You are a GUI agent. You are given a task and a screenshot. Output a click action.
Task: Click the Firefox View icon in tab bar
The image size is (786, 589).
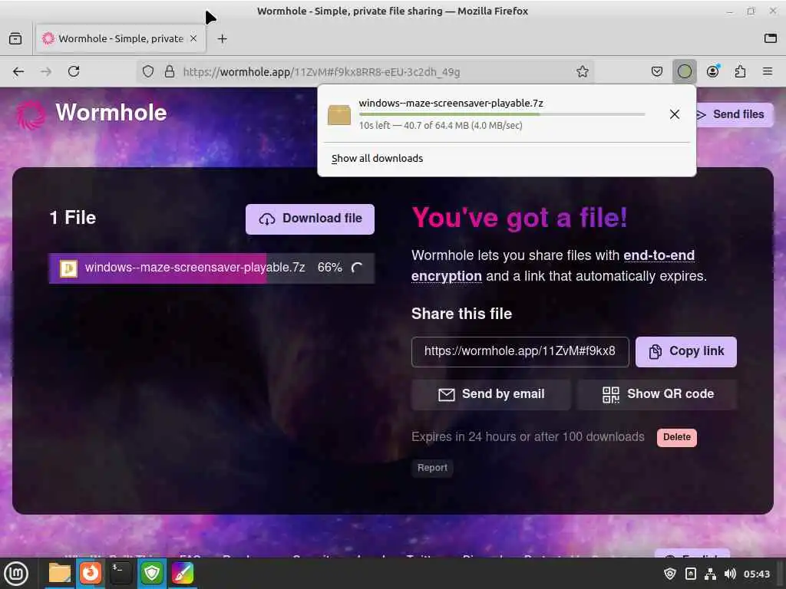(15, 38)
